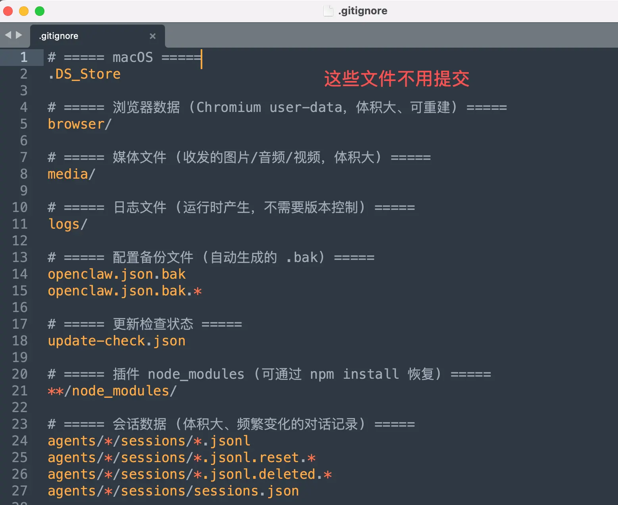Click line number 1 in the gutter
The height and width of the screenshot is (505, 618).
pos(24,58)
